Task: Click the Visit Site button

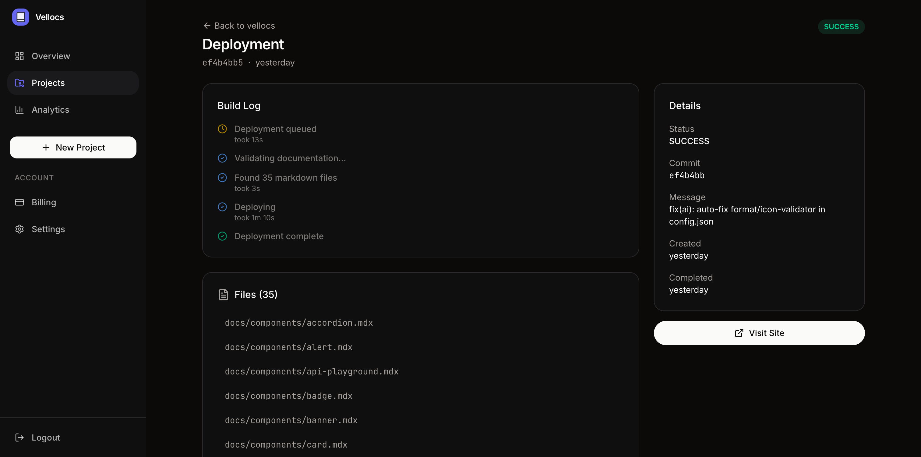Action: coord(759,333)
